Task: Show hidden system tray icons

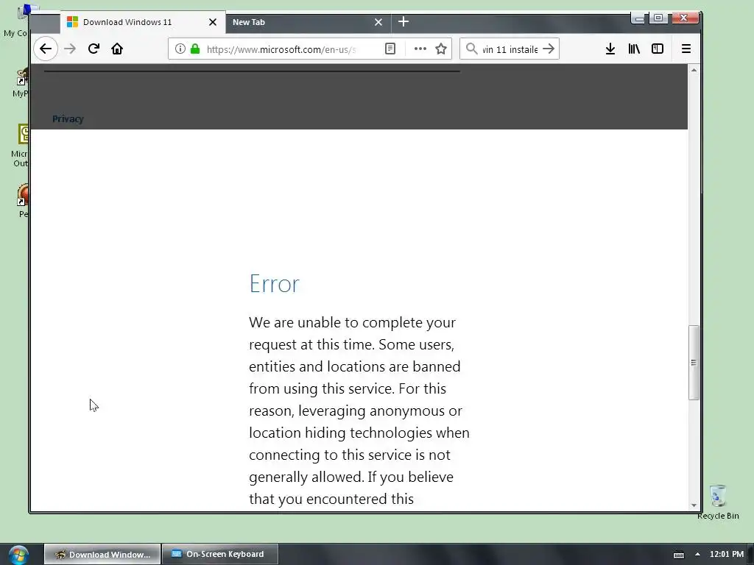Action: (x=697, y=555)
